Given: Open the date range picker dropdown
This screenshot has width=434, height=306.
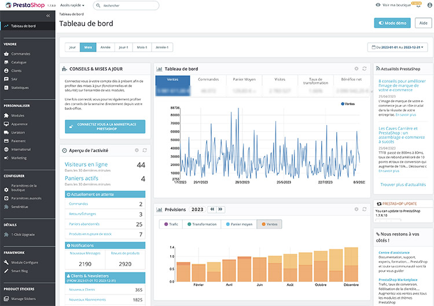Looking at the screenshot, I should tap(398, 47).
